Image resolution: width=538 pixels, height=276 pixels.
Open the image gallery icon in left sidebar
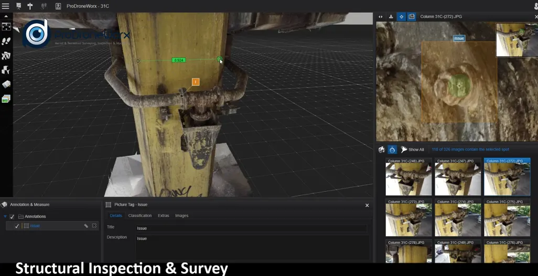click(x=6, y=99)
